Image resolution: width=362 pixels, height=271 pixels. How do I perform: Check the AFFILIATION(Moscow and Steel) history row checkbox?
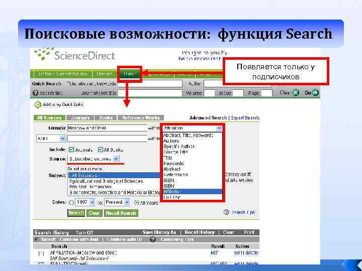[41, 254]
